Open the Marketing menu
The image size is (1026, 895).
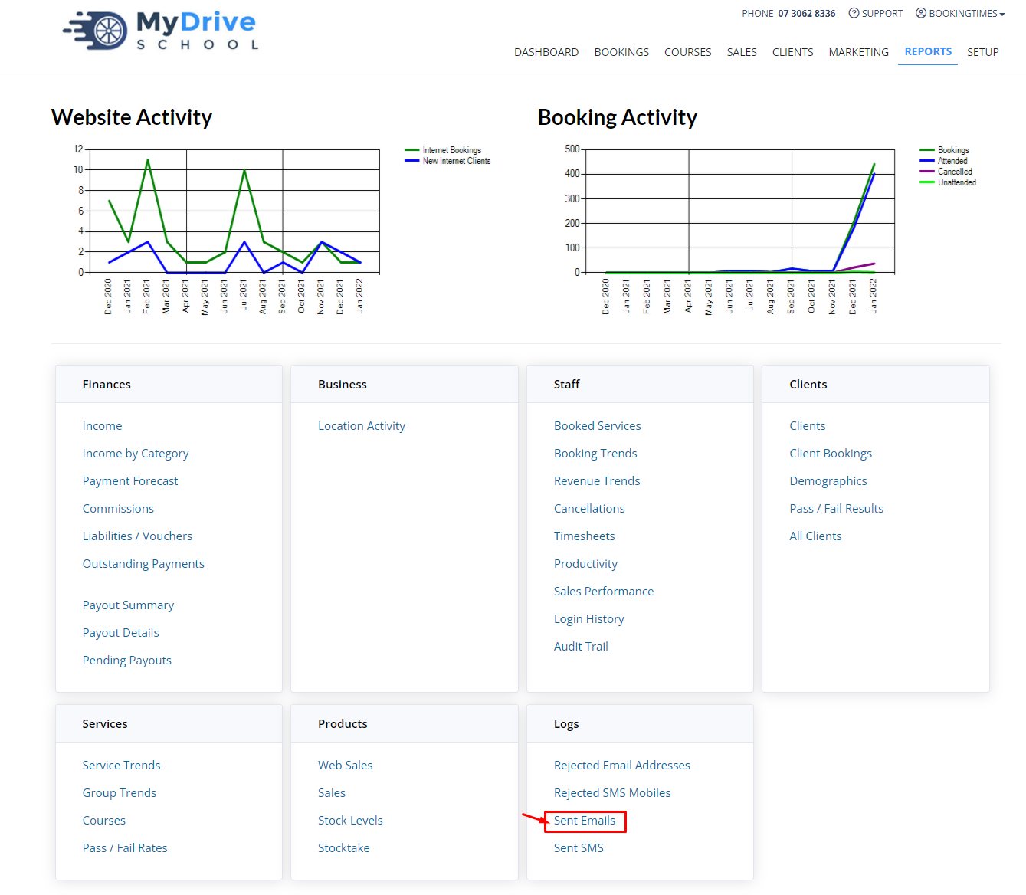point(858,52)
